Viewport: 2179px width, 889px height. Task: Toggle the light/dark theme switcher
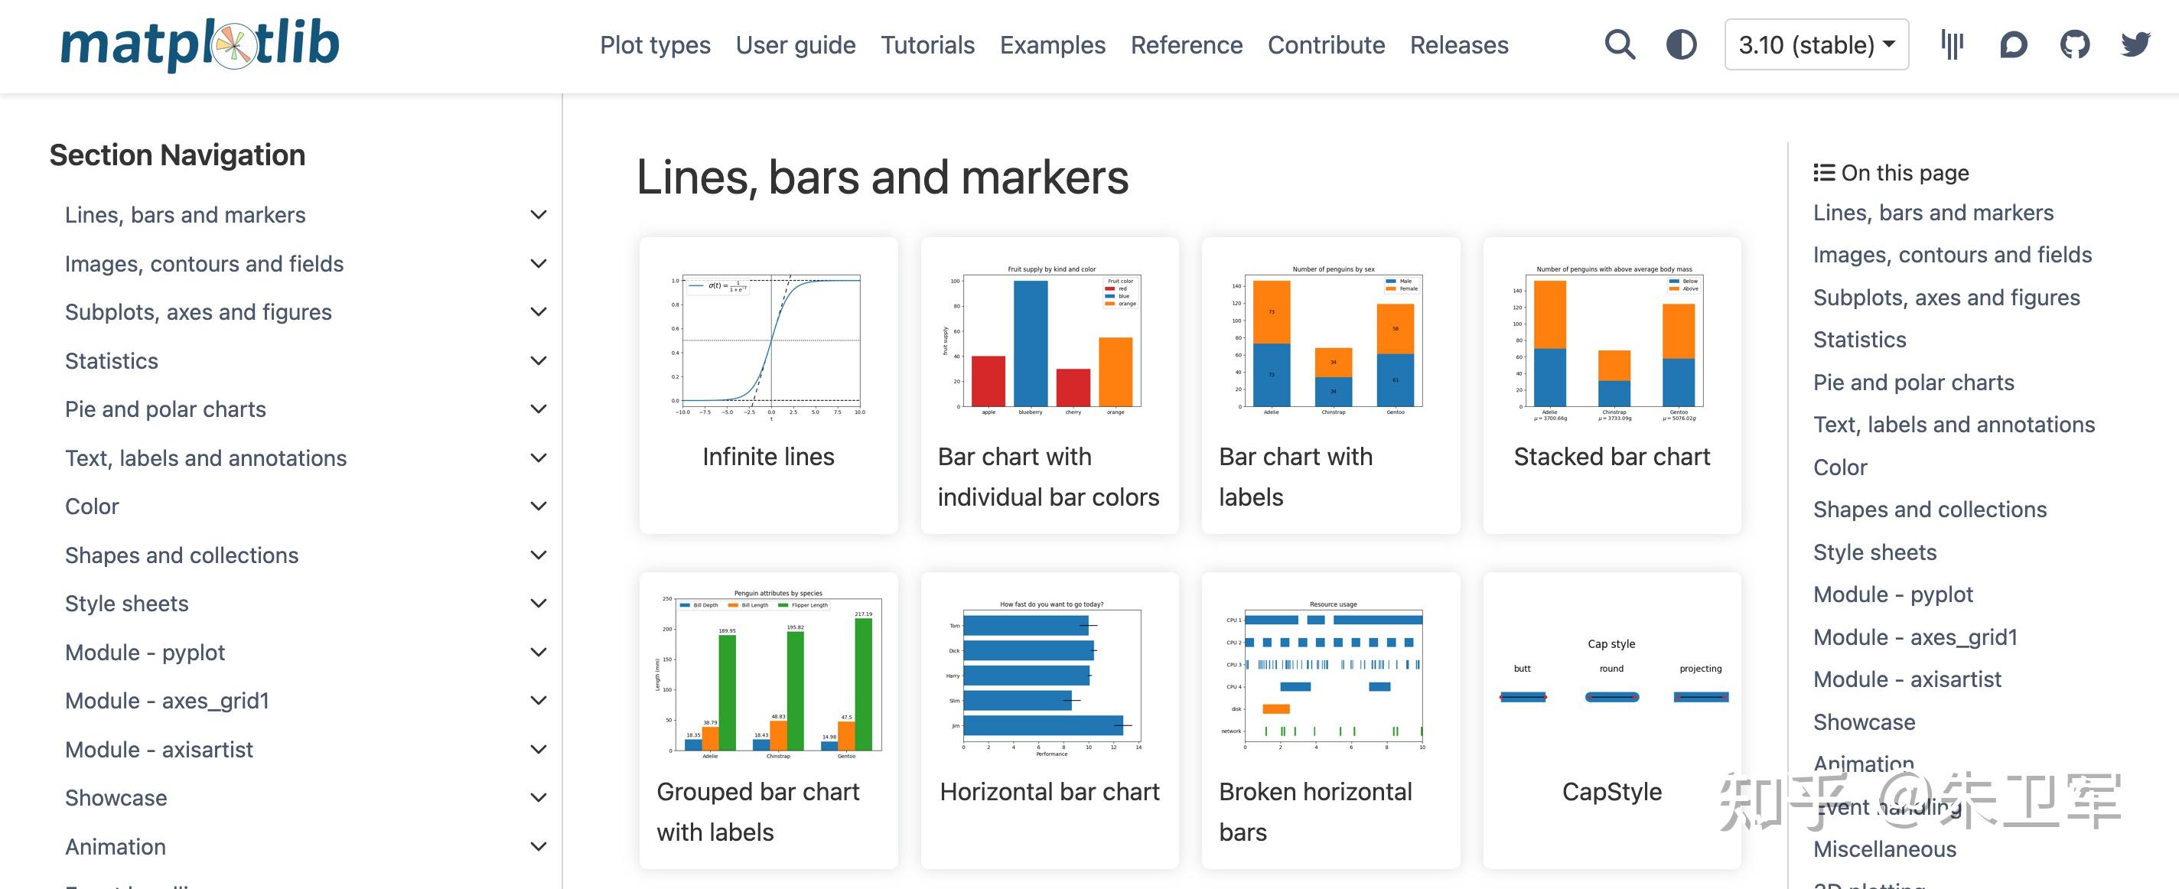pos(1681,45)
